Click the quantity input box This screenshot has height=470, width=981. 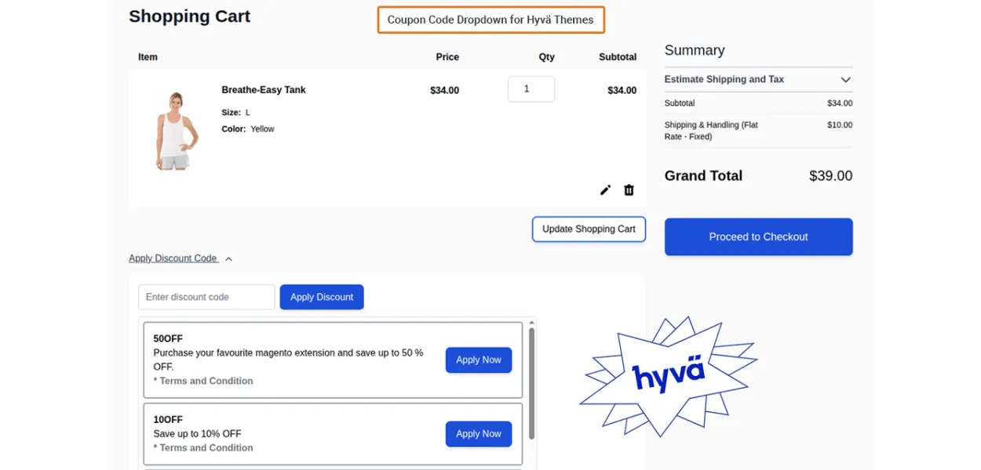click(x=531, y=89)
